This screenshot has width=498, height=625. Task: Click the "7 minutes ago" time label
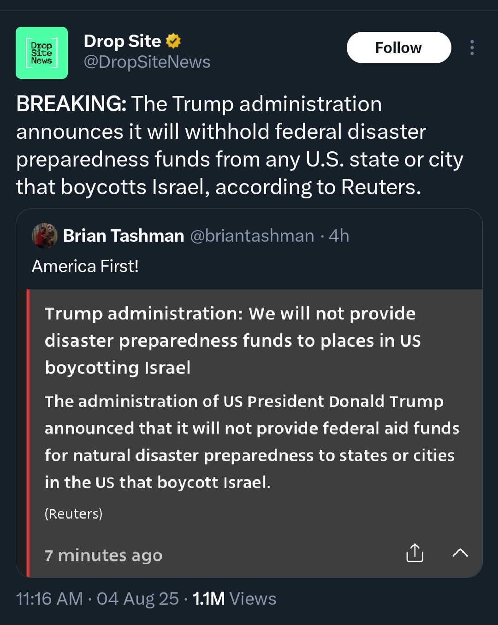(103, 555)
